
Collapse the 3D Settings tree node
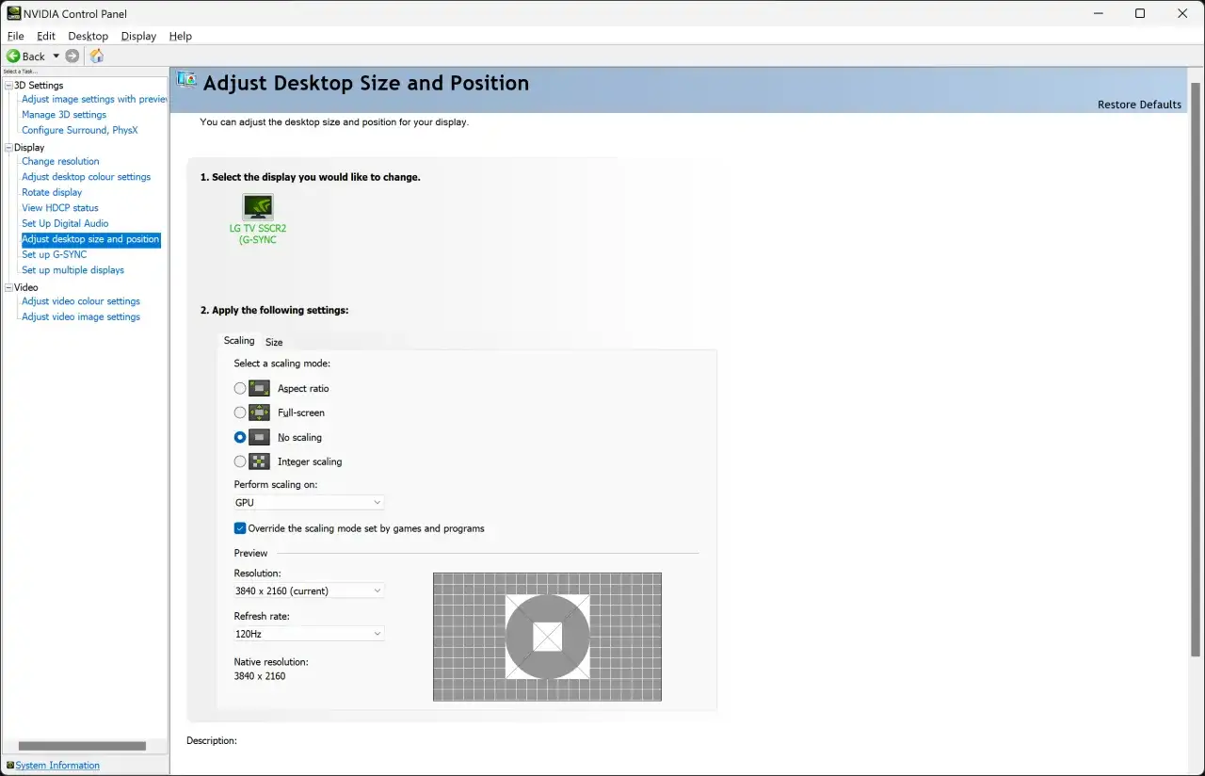click(x=8, y=86)
